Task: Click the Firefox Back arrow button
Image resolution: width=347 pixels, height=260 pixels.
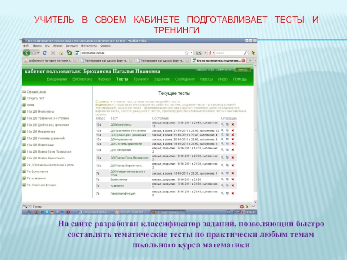Action: pyautogui.click(x=27, y=53)
